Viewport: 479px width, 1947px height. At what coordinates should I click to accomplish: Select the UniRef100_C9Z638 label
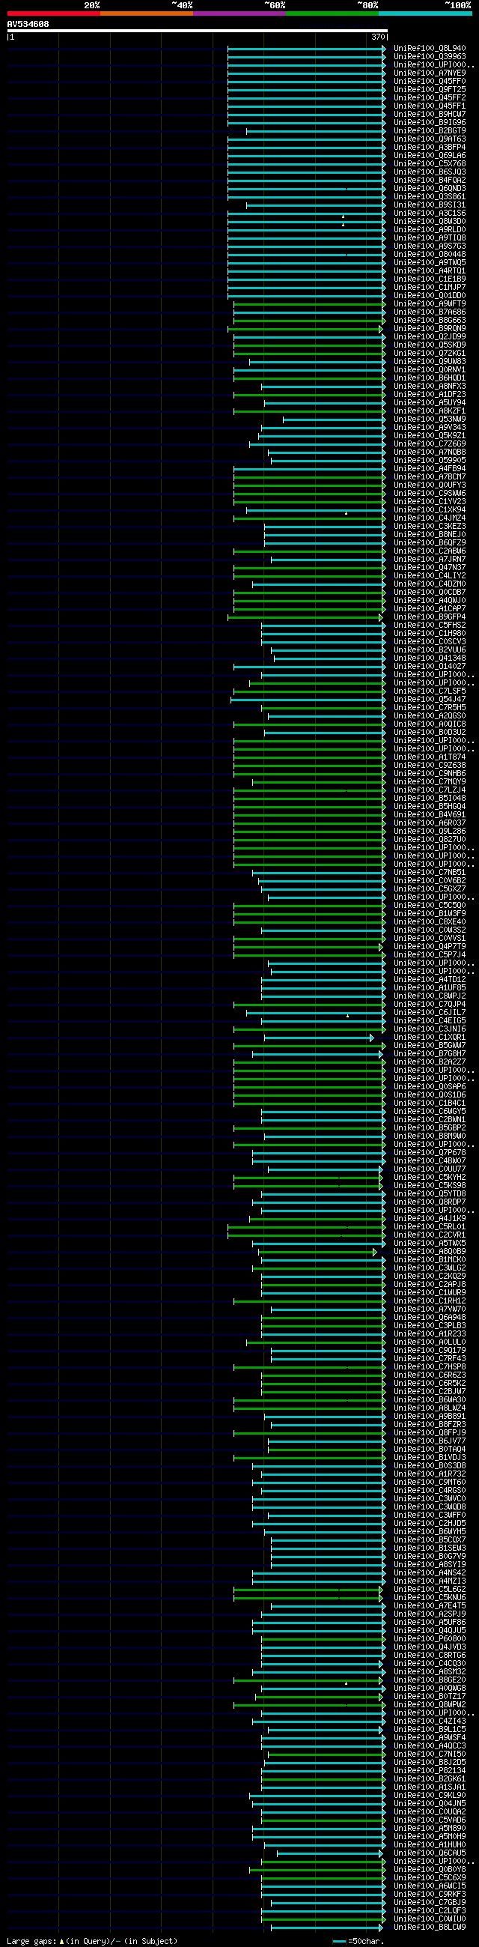(430, 766)
